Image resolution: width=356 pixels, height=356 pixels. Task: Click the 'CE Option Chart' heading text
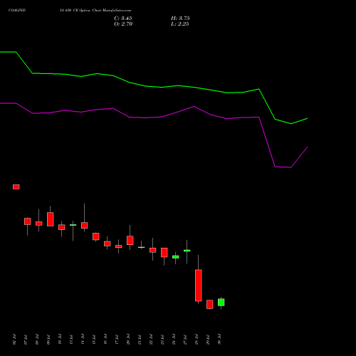pyautogui.click(x=88, y=11)
